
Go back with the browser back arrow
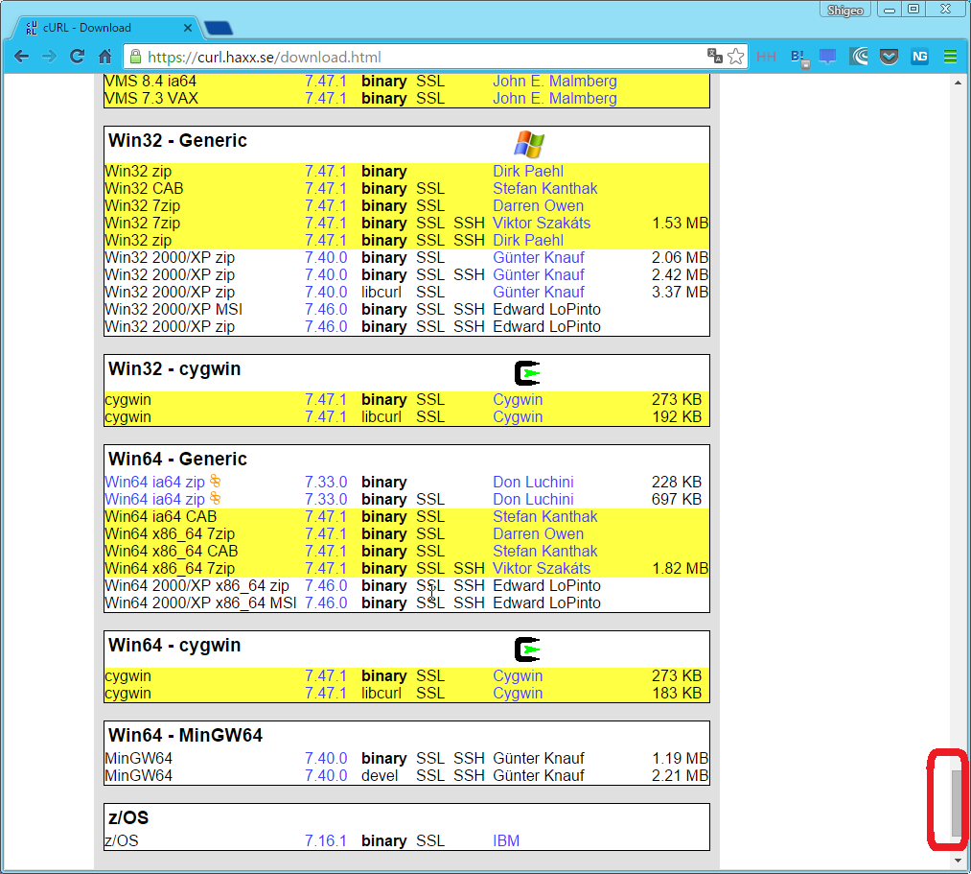click(x=22, y=57)
